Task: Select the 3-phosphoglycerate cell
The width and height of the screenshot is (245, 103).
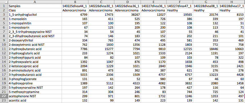Action: (x=35, y=79)
